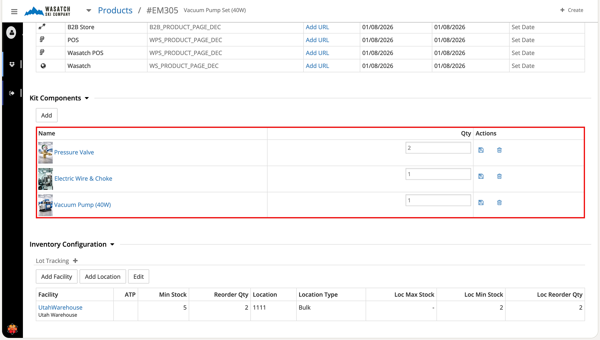Delete the Pressure Valve kit component

[499, 150]
